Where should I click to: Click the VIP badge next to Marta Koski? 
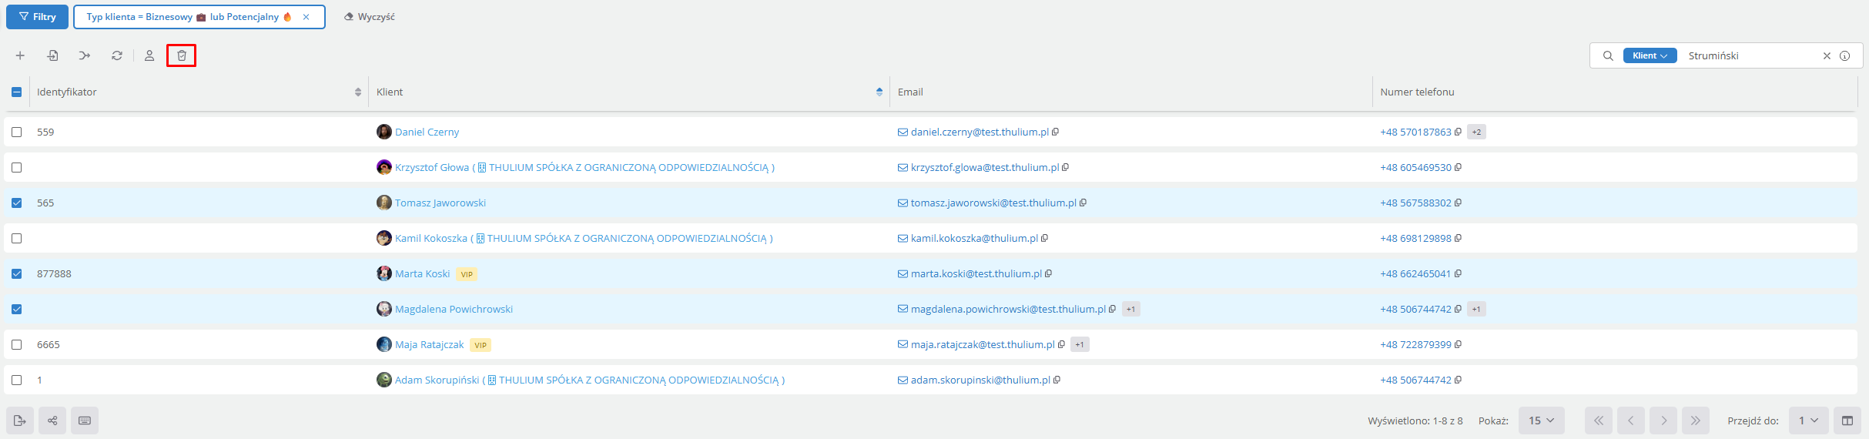tap(467, 274)
